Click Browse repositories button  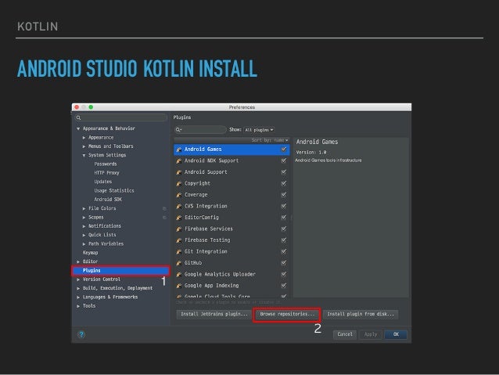pyautogui.click(x=287, y=314)
